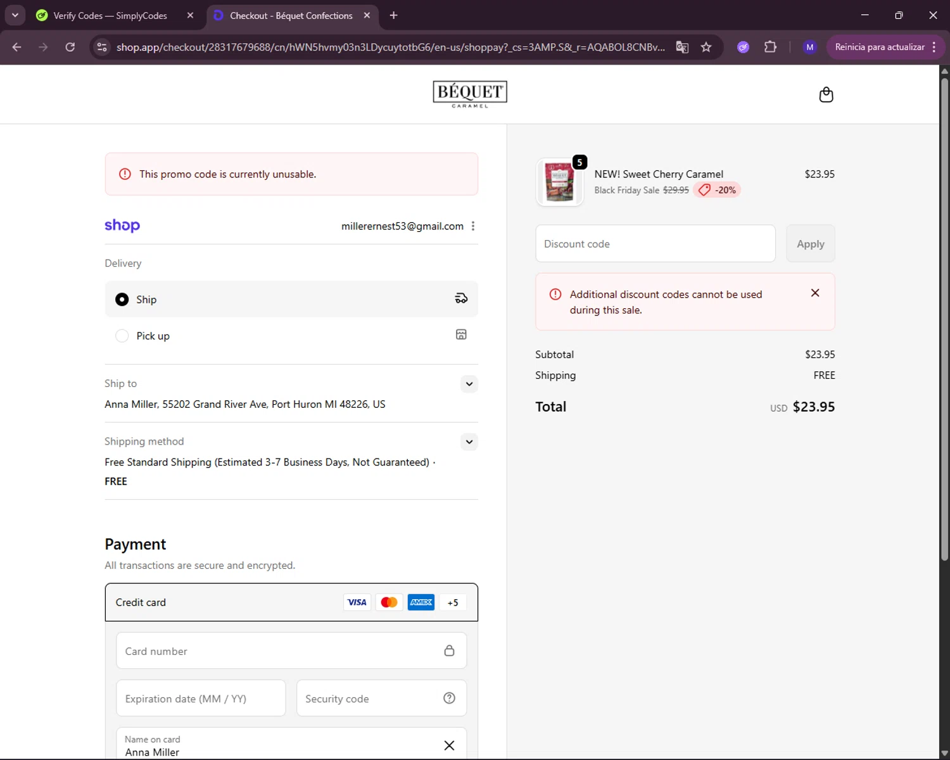
Task: Click the Discount code input field
Action: pos(655,244)
